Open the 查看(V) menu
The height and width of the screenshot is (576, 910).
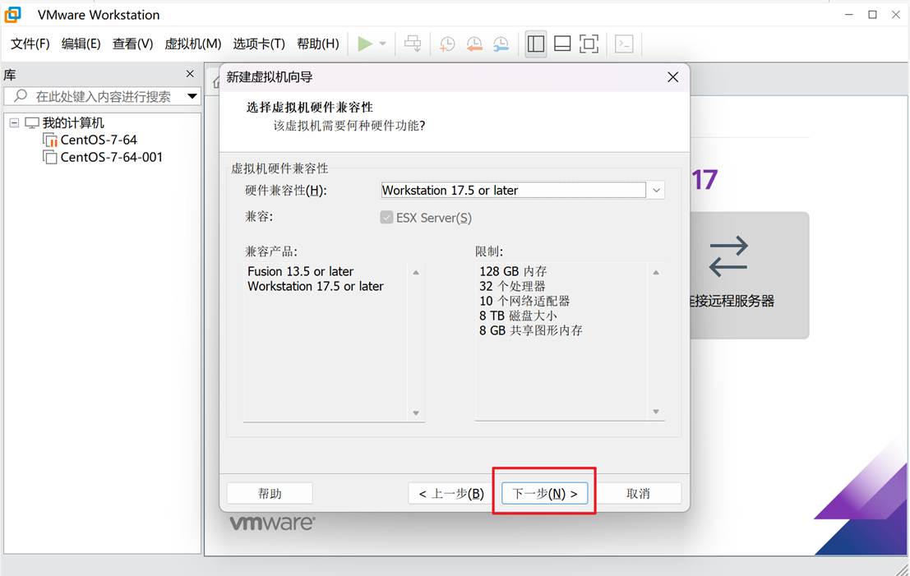tap(132, 44)
